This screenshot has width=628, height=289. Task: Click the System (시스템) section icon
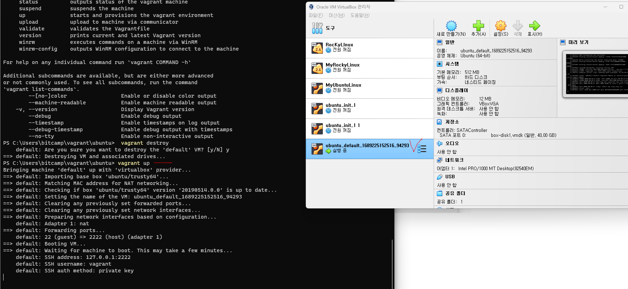click(x=440, y=64)
